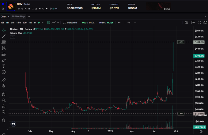Expand the +4 additional links
The height and width of the screenshot is (135, 208).
(56, 9)
